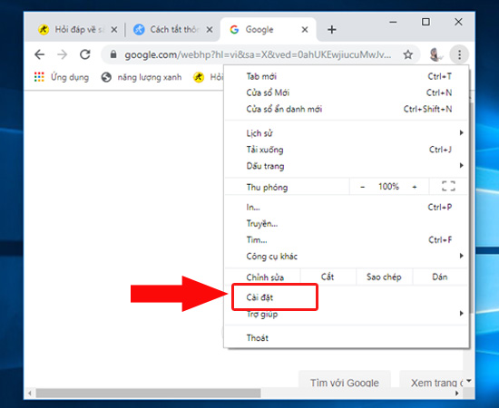The image size is (499, 408).
Task: Click the fullscreen icon in the Thu phóng row
Action: tap(448, 186)
